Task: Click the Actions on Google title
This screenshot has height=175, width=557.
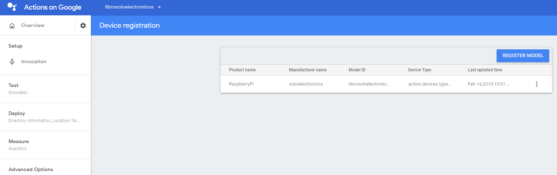Action: point(53,7)
